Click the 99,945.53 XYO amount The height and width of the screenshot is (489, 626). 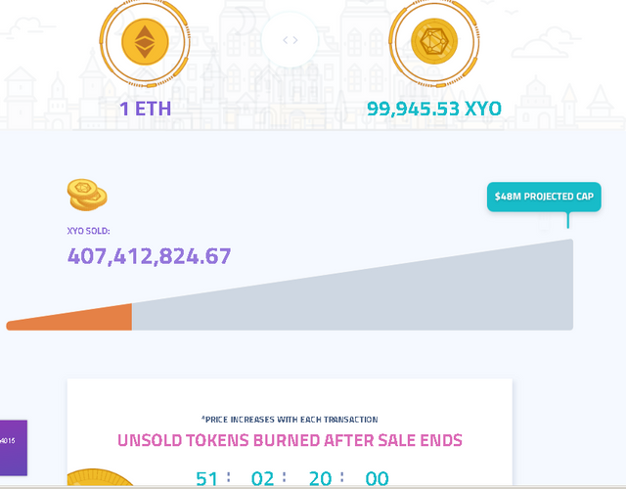433,108
